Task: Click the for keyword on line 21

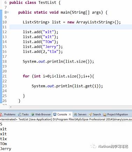Action: (26, 76)
